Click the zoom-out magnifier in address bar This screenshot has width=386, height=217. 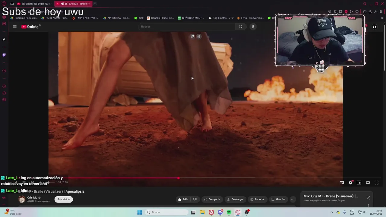pos(330,12)
